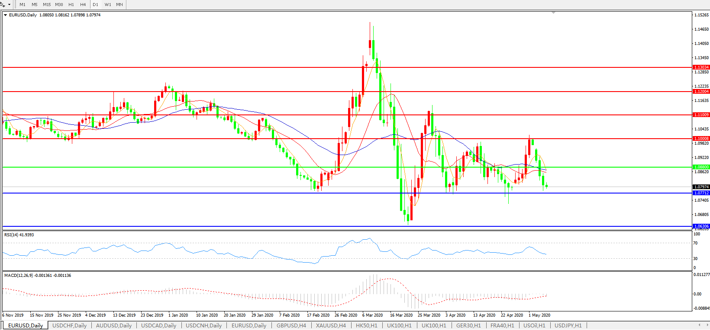Image resolution: width=710 pixels, height=330 pixels.
Task: Switch to M1 timeframe
Action: (23, 4)
